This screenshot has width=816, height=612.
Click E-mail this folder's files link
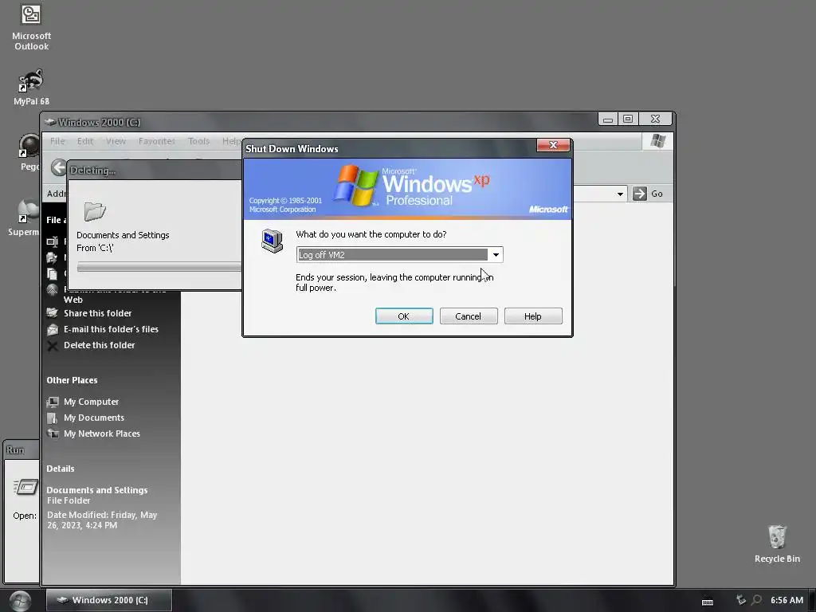click(111, 329)
